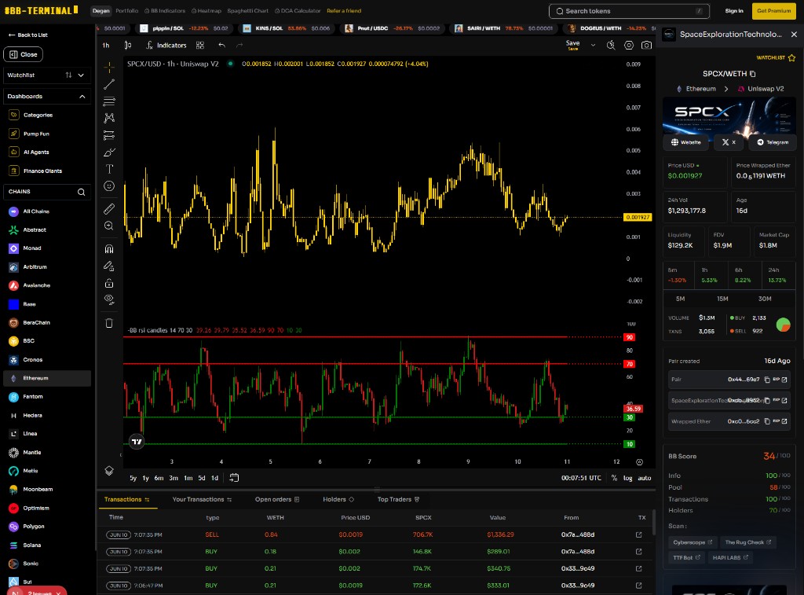Image resolution: width=804 pixels, height=595 pixels.
Task: Focus the Search tokens field
Action: point(629,11)
